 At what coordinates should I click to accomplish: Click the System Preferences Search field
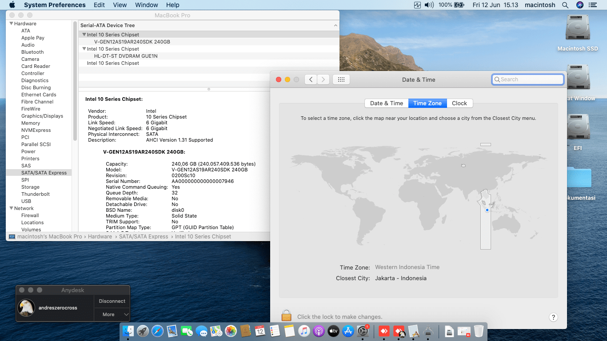[x=528, y=79]
